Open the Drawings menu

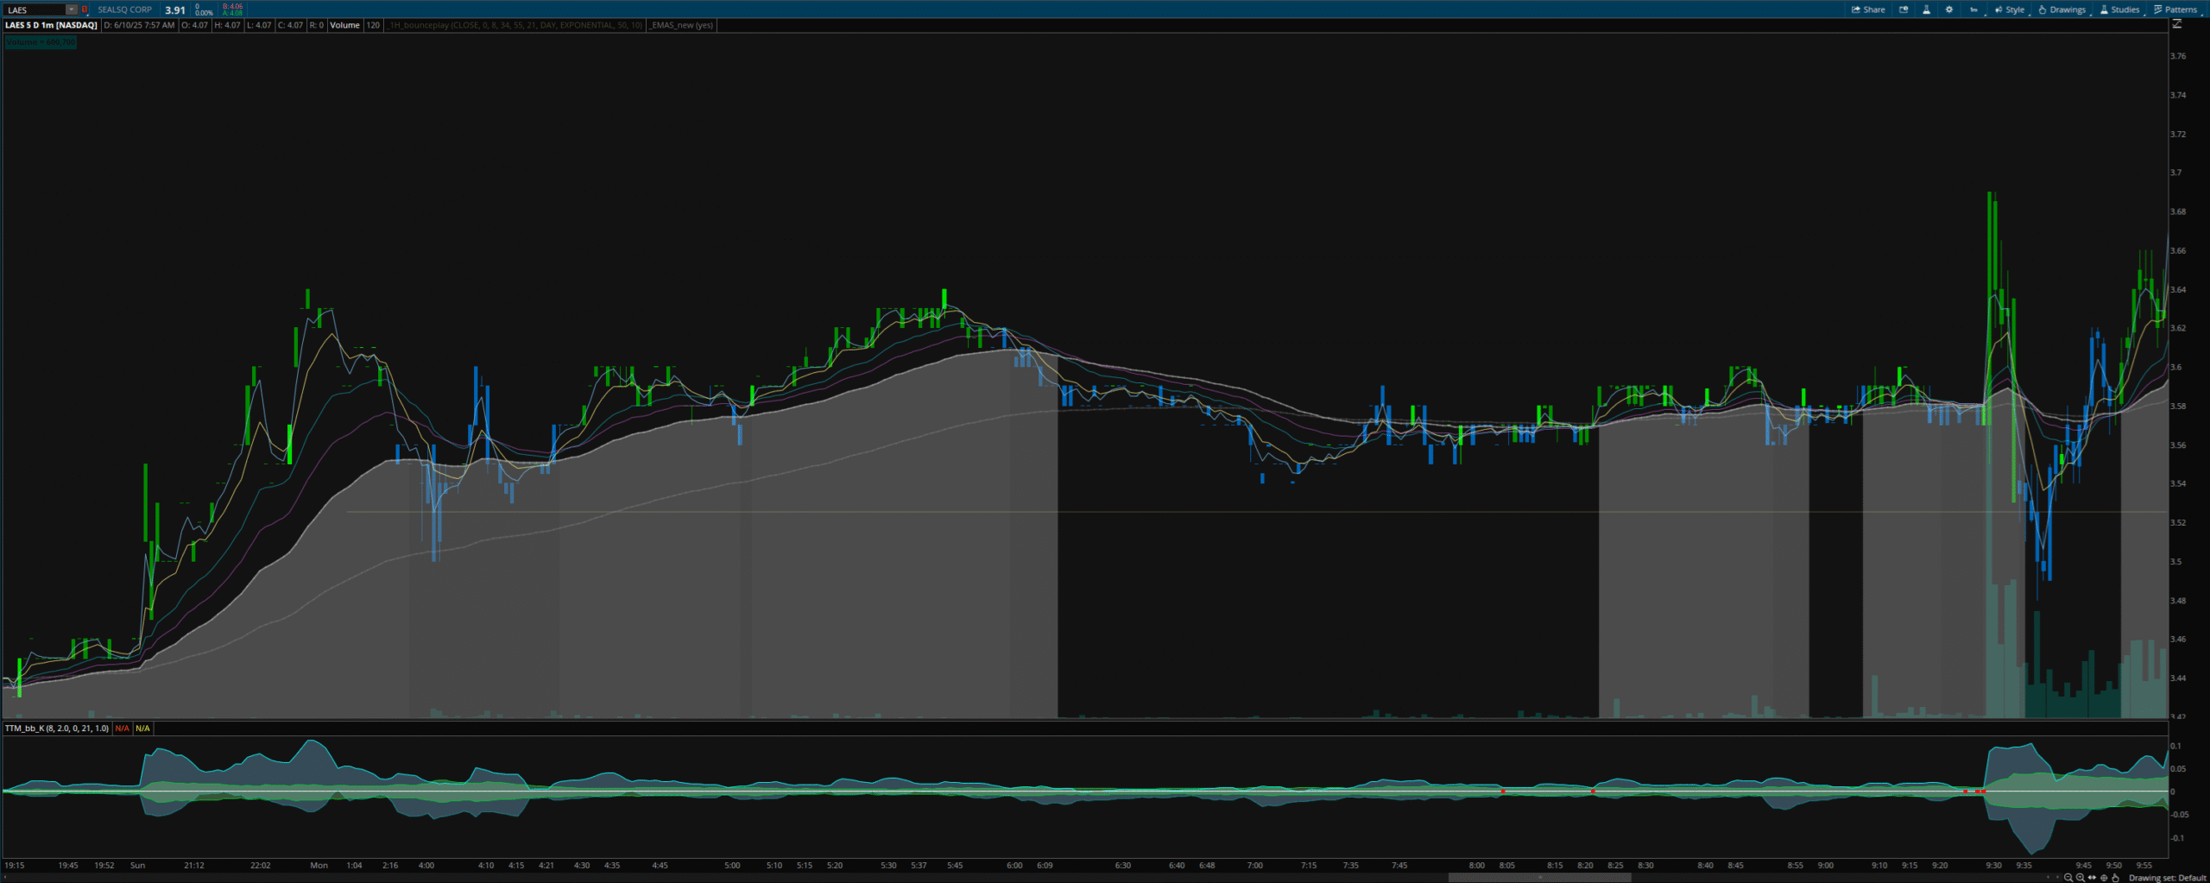[2062, 9]
